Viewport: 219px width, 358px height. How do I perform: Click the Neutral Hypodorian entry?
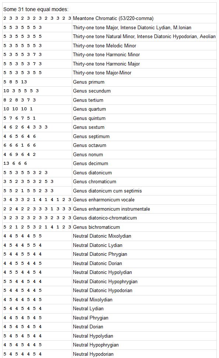(x=93, y=354)
